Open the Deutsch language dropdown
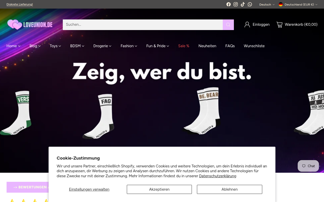This screenshot has height=202, width=324. pos(267,5)
